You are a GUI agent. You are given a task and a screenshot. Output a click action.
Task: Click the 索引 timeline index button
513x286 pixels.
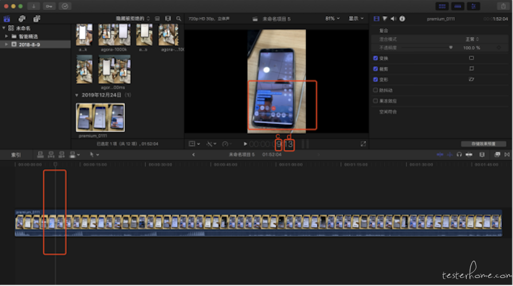tap(16, 155)
